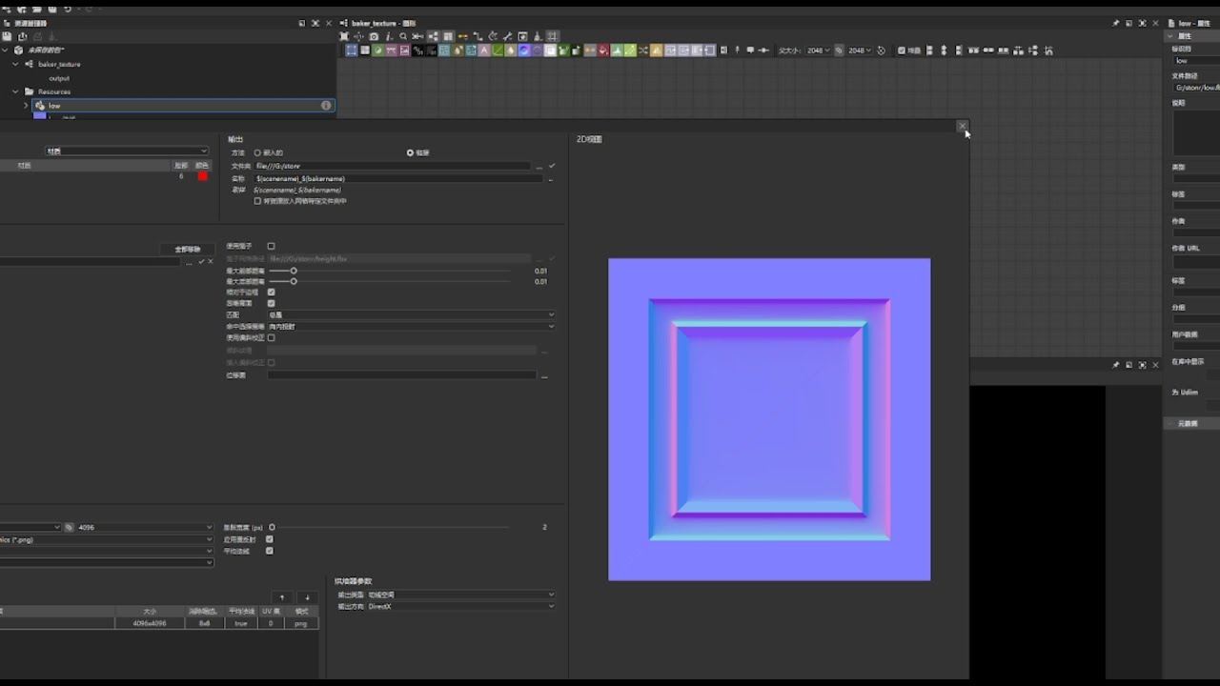Enable the 使用偏斜校正 (skew correction) checkbox
The width and height of the screenshot is (1220, 686).
(271, 337)
